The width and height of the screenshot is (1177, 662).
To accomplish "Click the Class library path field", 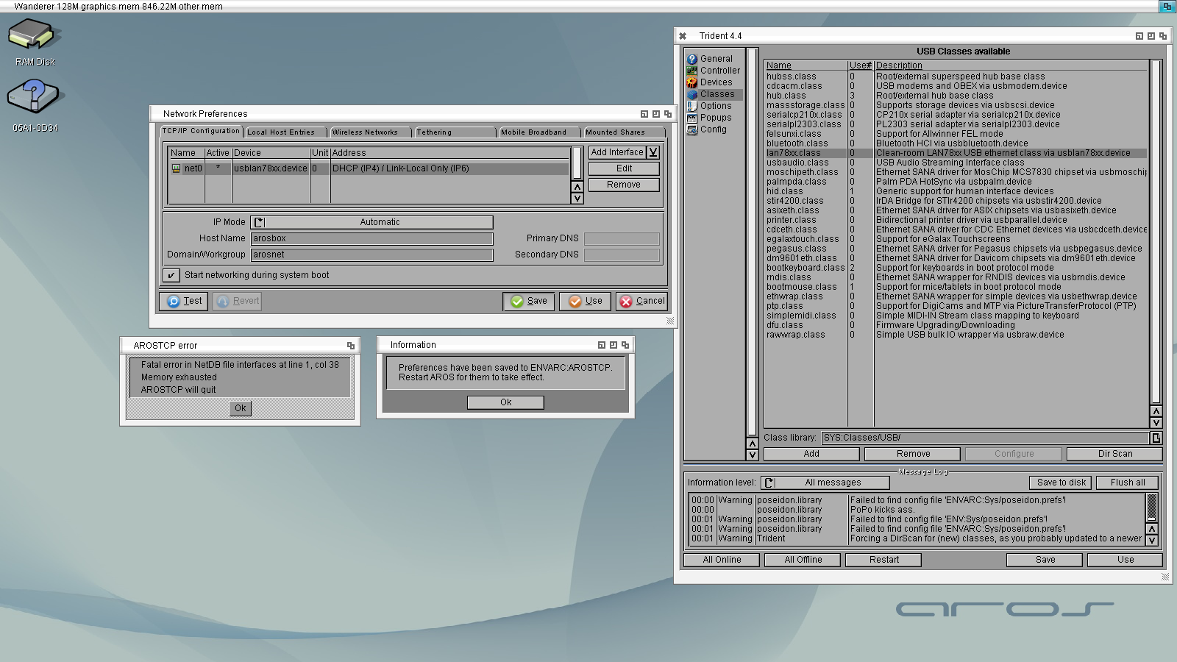I will click(985, 438).
